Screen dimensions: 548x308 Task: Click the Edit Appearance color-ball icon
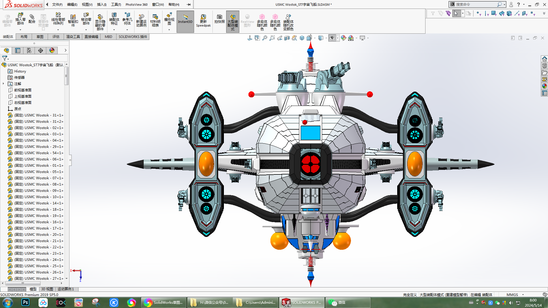point(344,38)
